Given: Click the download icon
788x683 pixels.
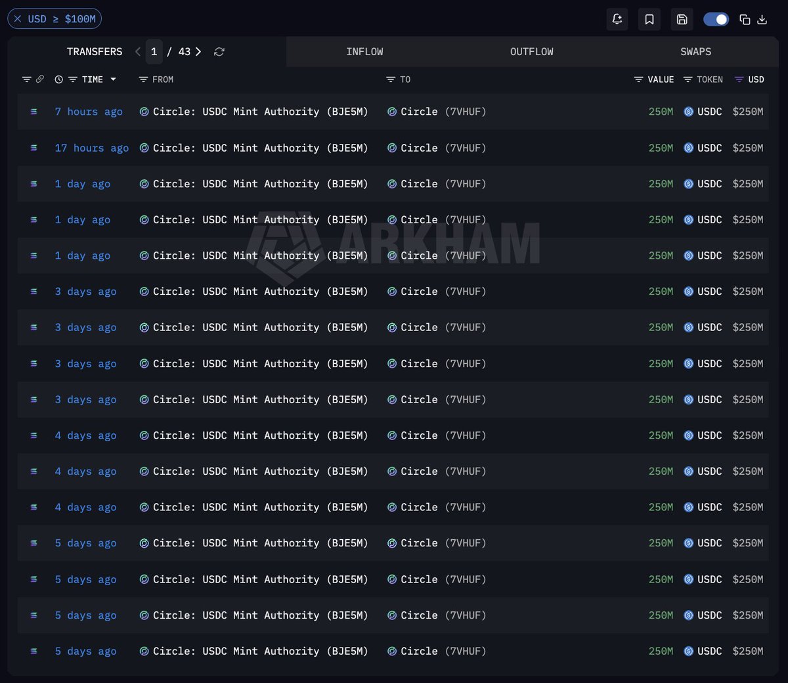Looking at the screenshot, I should point(762,19).
